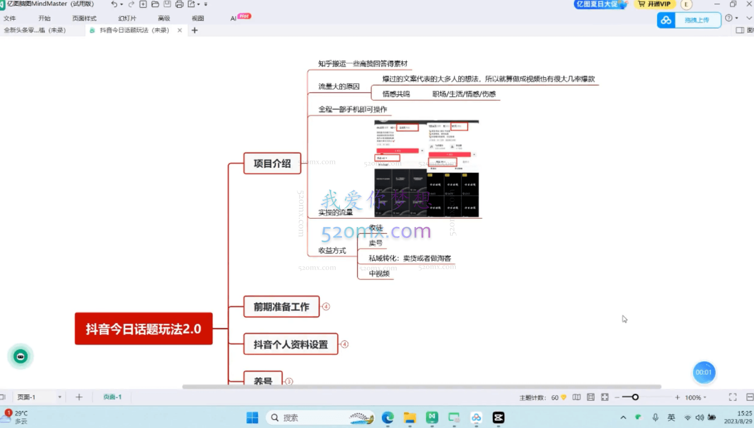Select the Save icon
The image size is (754, 428).
pyautogui.click(x=167, y=4)
